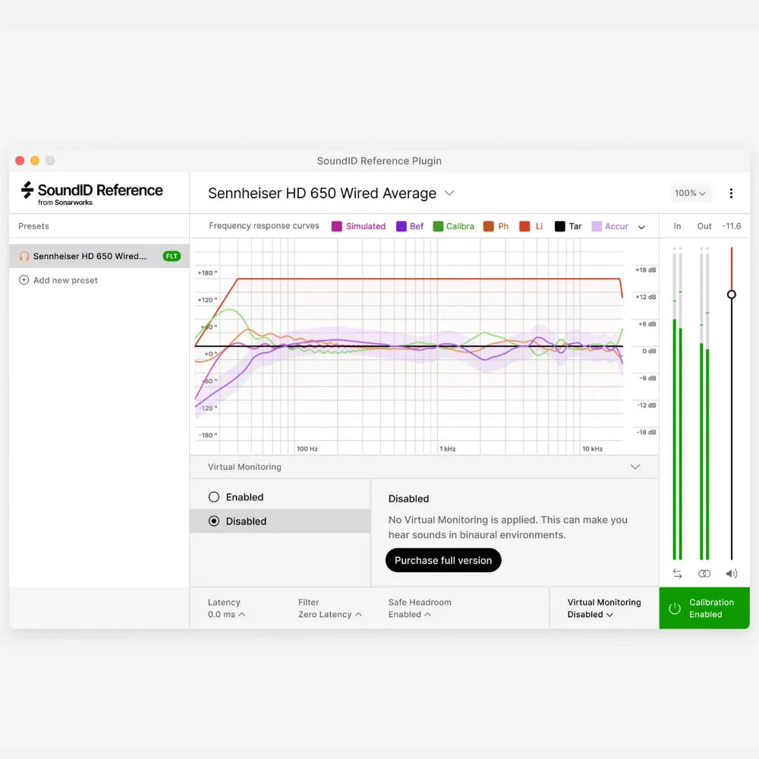The image size is (759, 759).
Task: Click the mono monitoring icon
Action: point(704,574)
